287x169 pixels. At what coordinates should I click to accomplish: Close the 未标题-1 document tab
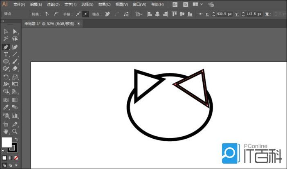78,24
